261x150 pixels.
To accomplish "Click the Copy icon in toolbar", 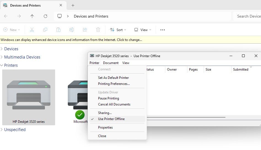I will coord(45,30).
